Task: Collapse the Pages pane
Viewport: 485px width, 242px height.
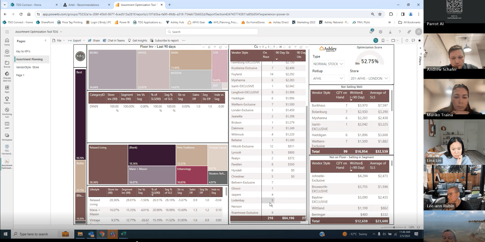Action: 46,40
